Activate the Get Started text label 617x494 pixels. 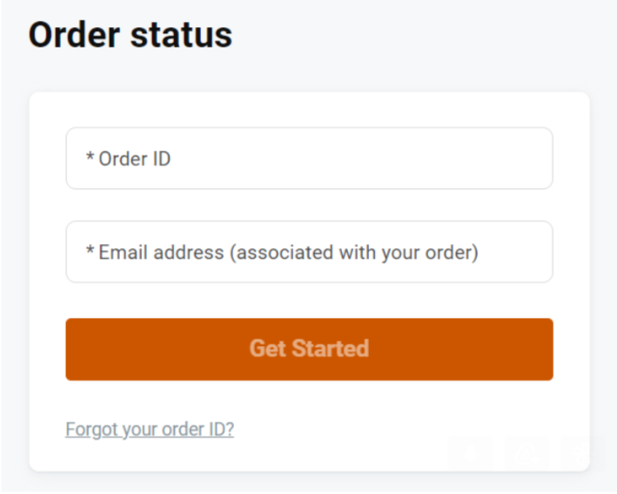tap(309, 349)
